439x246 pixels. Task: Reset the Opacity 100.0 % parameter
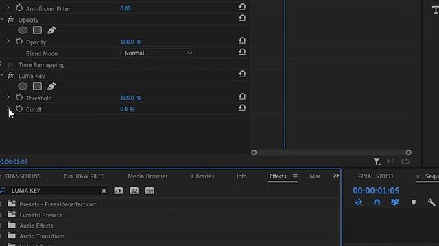(x=242, y=41)
